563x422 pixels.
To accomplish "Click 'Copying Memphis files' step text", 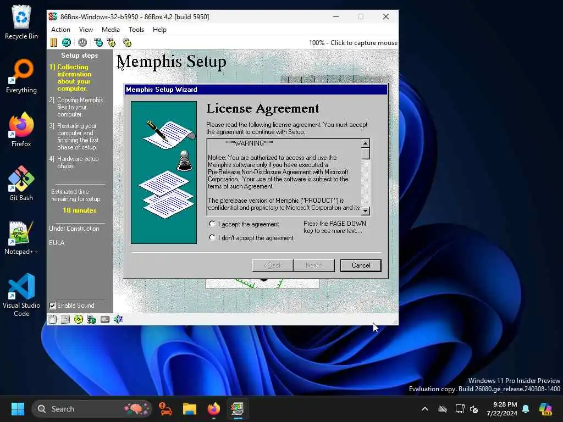I will pos(80,107).
